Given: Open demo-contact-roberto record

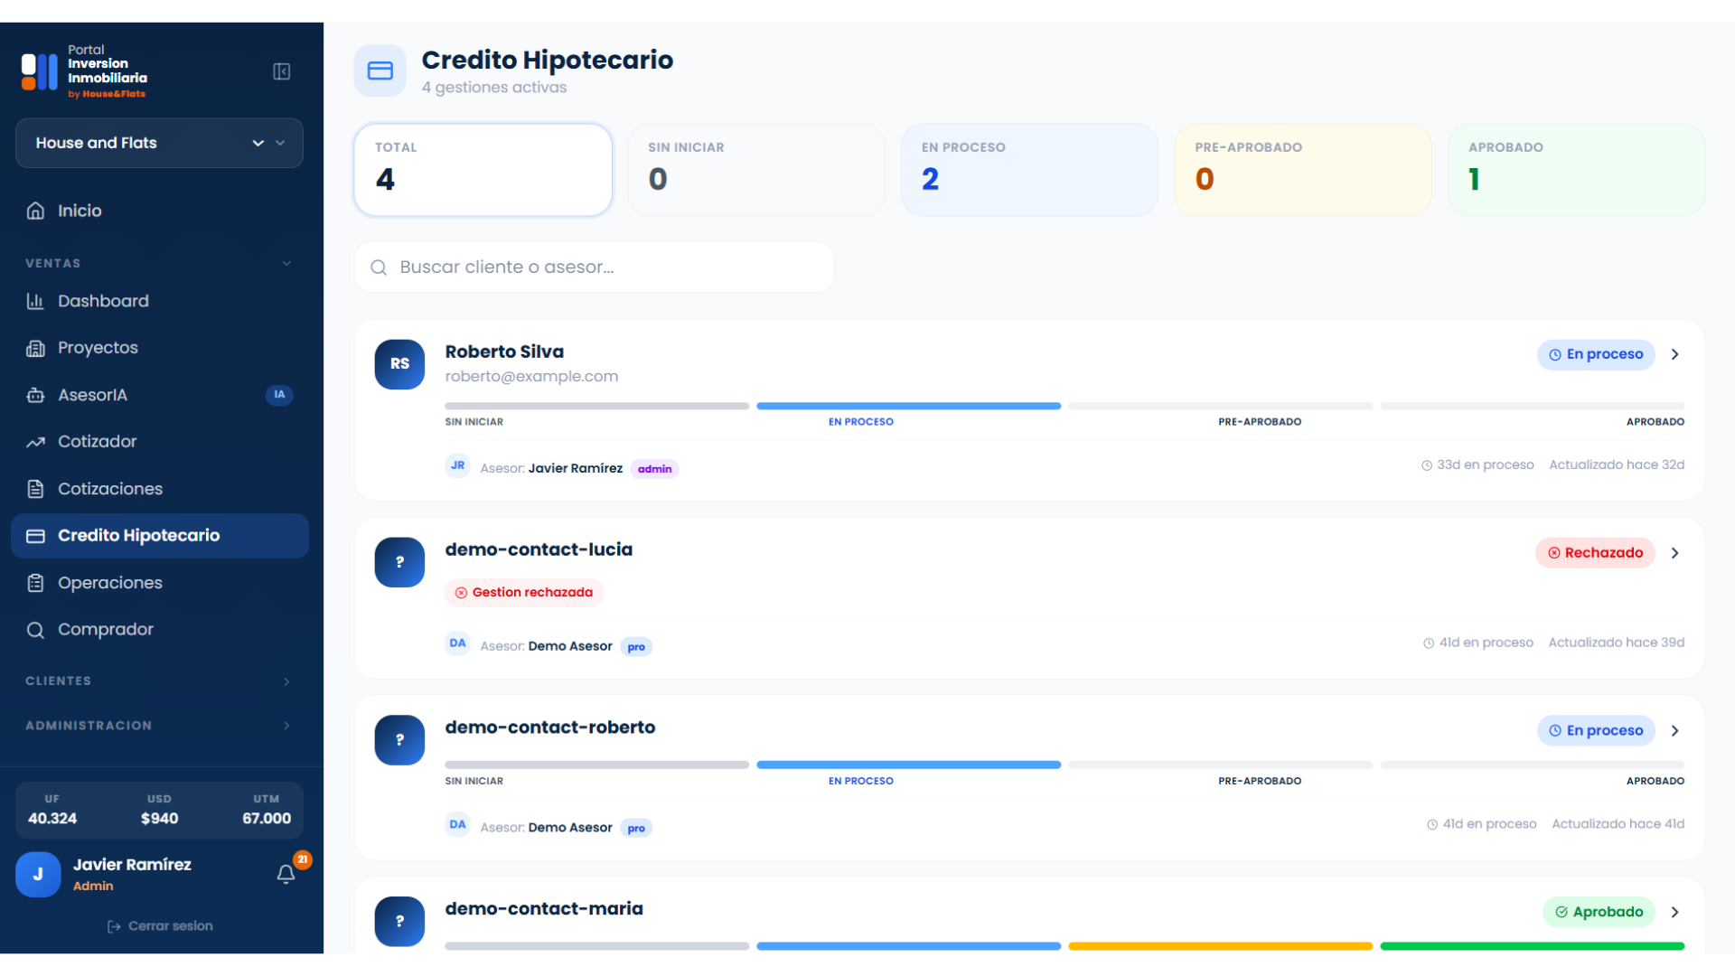Looking at the screenshot, I should pos(550,727).
